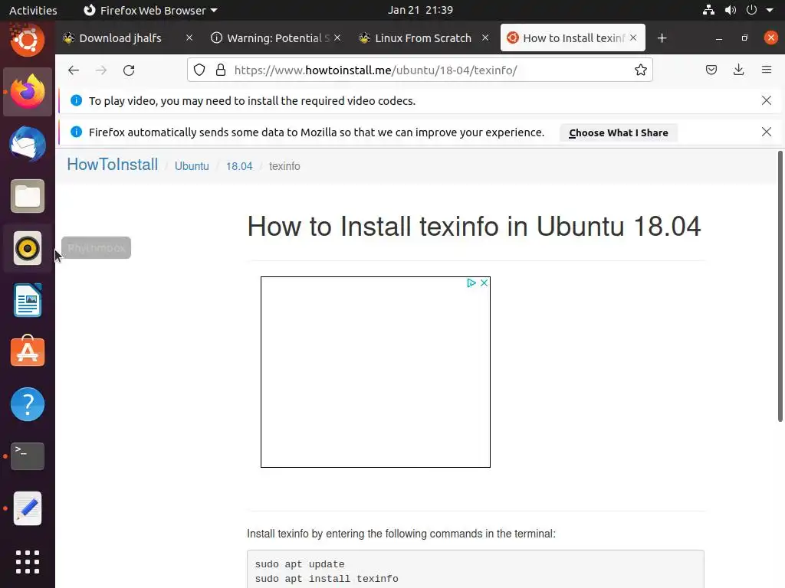The height and width of the screenshot is (588, 785).
Task: Click the 'sudo apt update' command text
Action: pos(300,564)
